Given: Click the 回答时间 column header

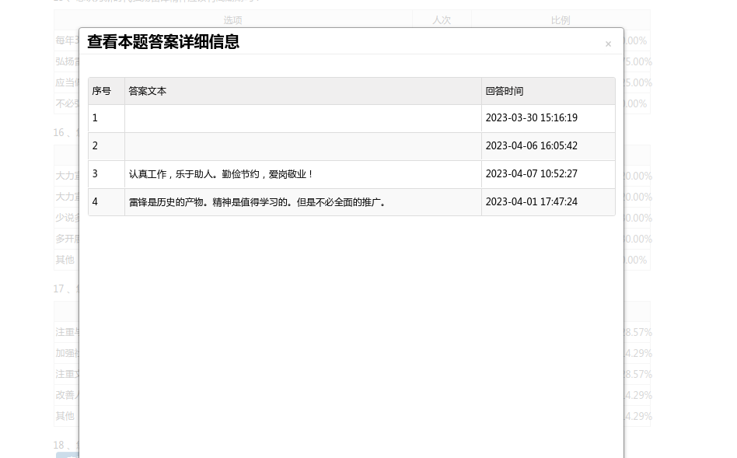Looking at the screenshot, I should [x=505, y=91].
